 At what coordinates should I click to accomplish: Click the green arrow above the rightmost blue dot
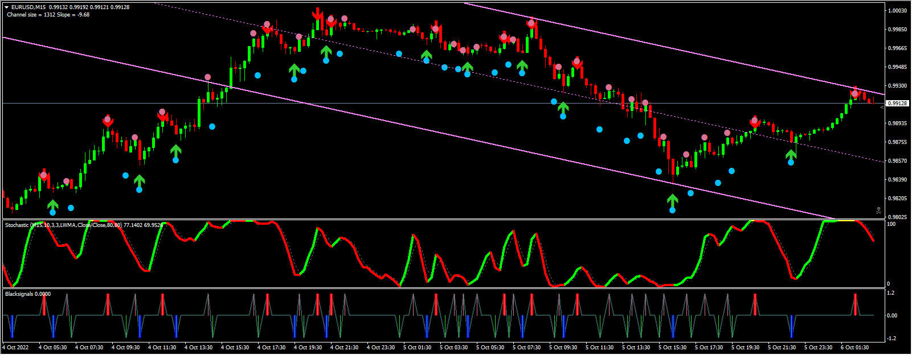point(791,154)
